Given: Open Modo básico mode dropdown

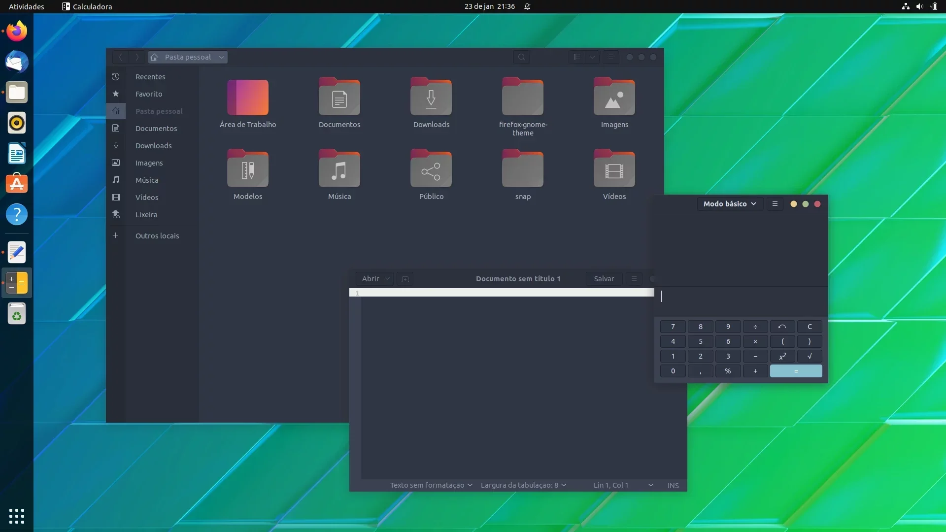Looking at the screenshot, I should 730,204.
